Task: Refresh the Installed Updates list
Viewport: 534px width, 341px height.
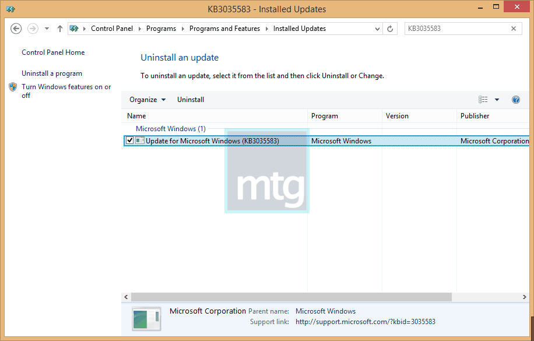Action: (390, 29)
